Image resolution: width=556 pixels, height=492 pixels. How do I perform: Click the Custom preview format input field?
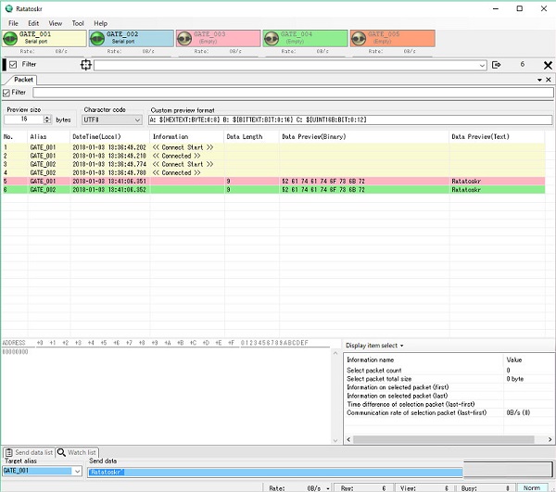[350, 120]
